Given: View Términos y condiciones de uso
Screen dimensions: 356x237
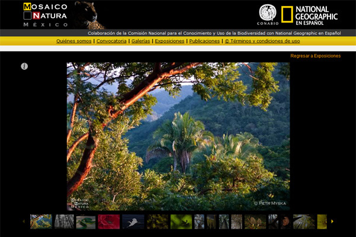Looking at the screenshot, I should coord(262,41).
